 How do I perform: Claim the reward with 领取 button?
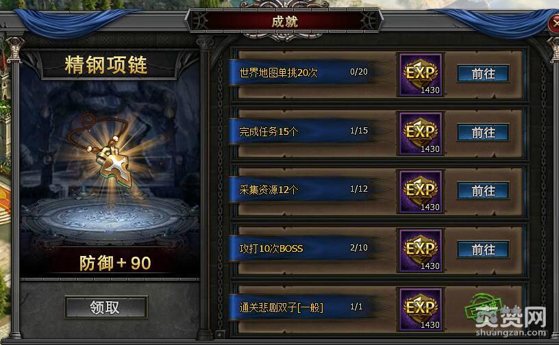106,307
